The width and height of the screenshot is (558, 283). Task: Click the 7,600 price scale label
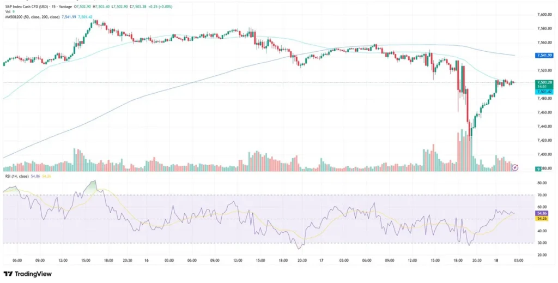[544, 15]
